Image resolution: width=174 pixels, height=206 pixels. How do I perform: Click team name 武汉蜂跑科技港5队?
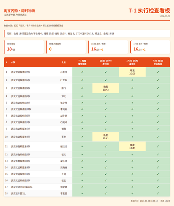(x=21, y=147)
